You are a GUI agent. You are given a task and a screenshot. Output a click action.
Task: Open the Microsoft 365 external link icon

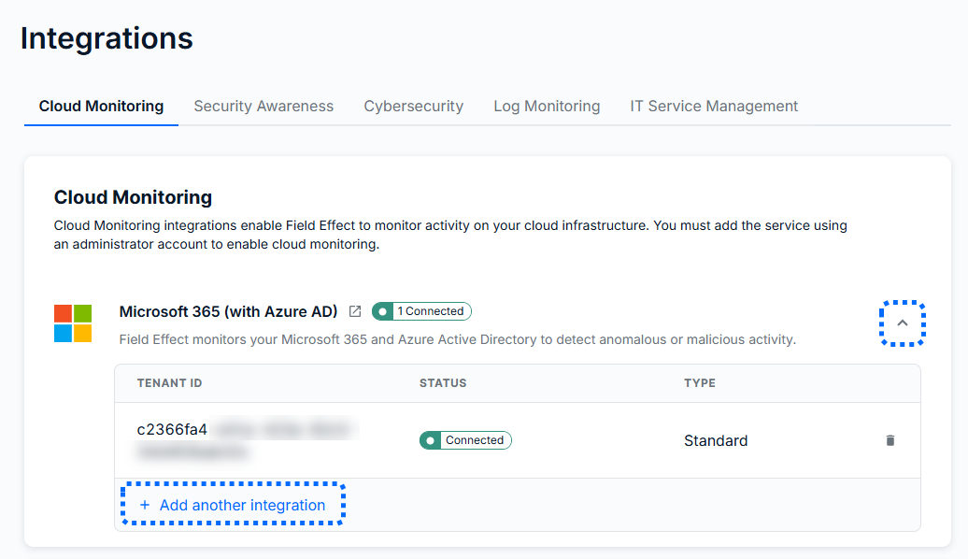point(355,311)
